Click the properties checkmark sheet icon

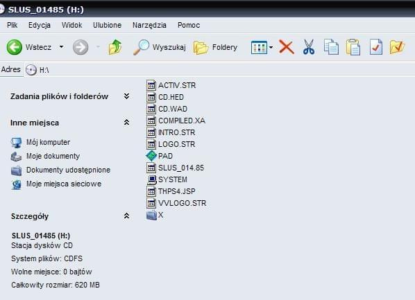point(376,47)
